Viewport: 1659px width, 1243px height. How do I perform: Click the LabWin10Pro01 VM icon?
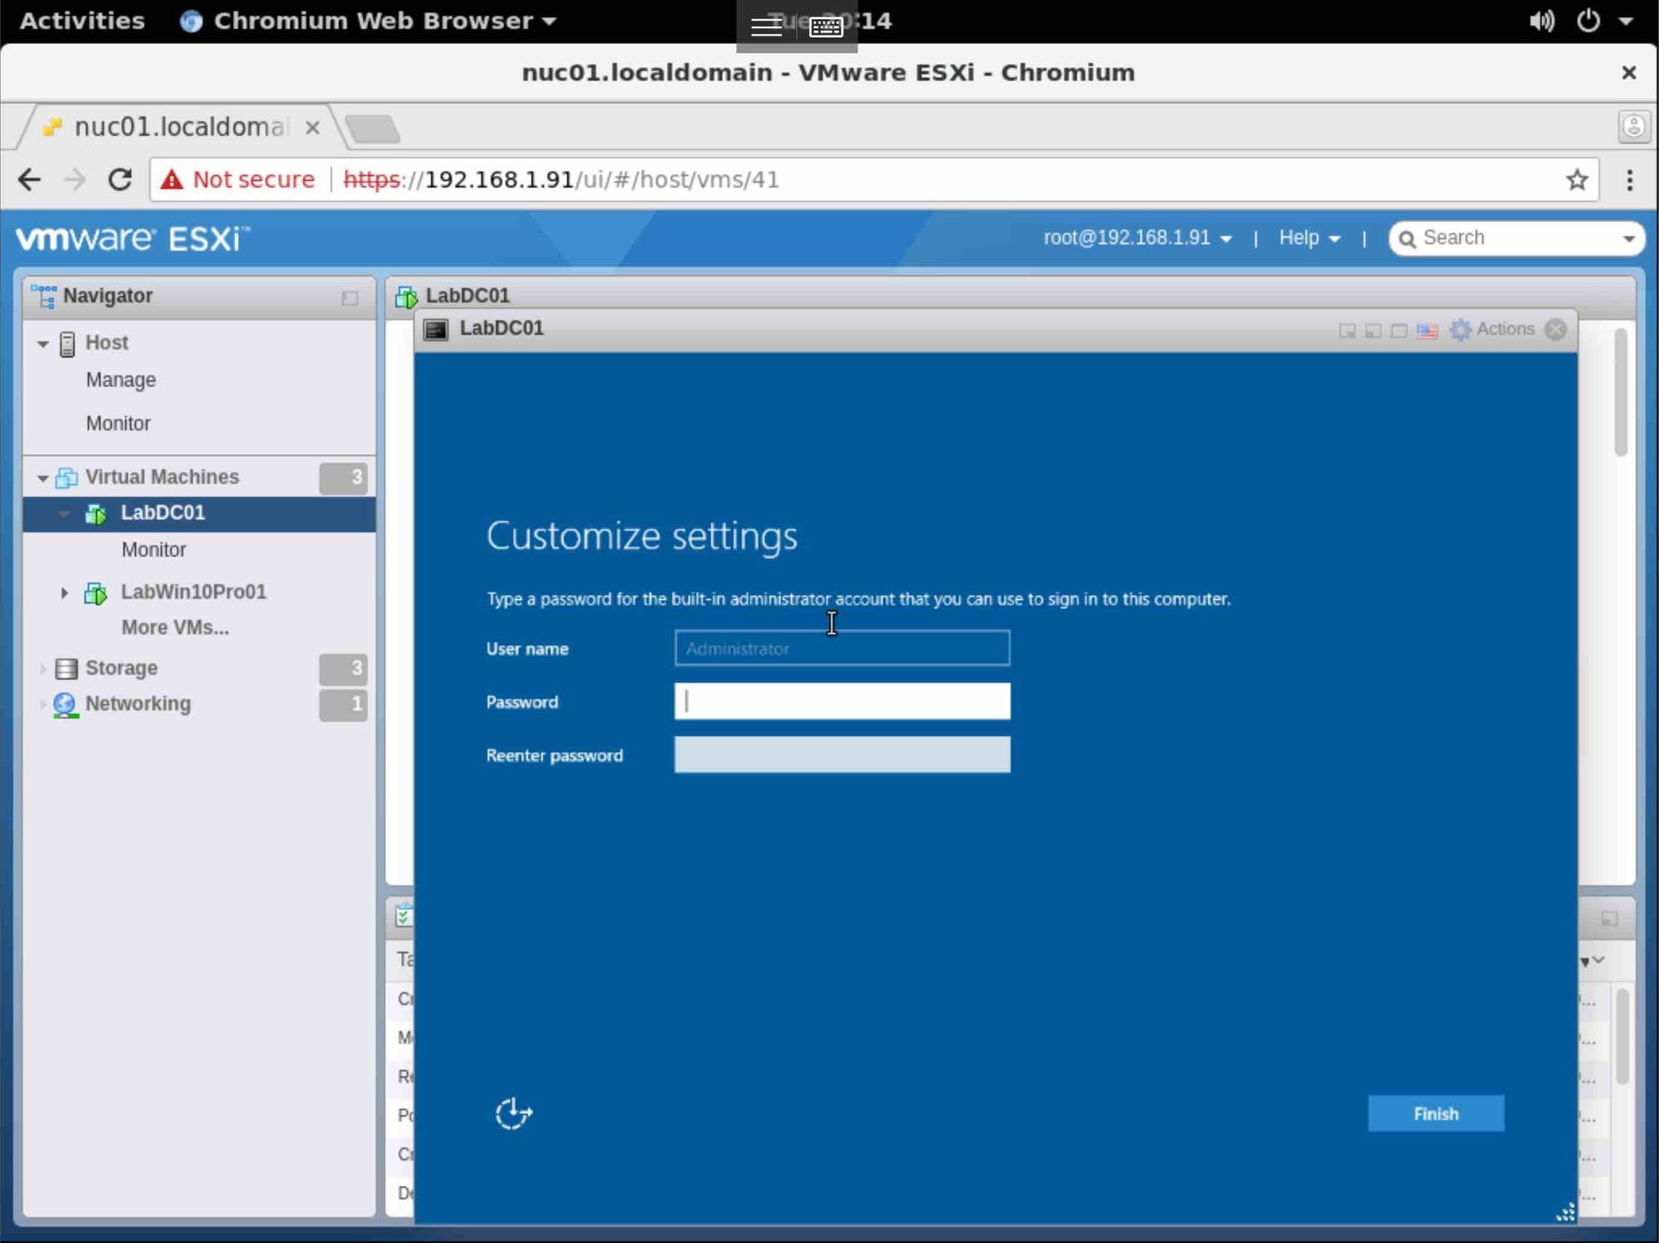[x=95, y=593]
